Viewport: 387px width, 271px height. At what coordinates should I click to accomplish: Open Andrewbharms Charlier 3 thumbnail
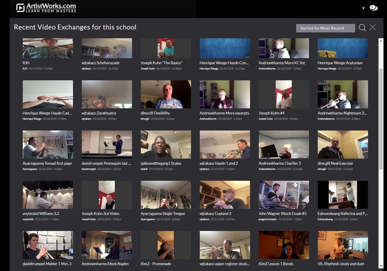pos(284,145)
